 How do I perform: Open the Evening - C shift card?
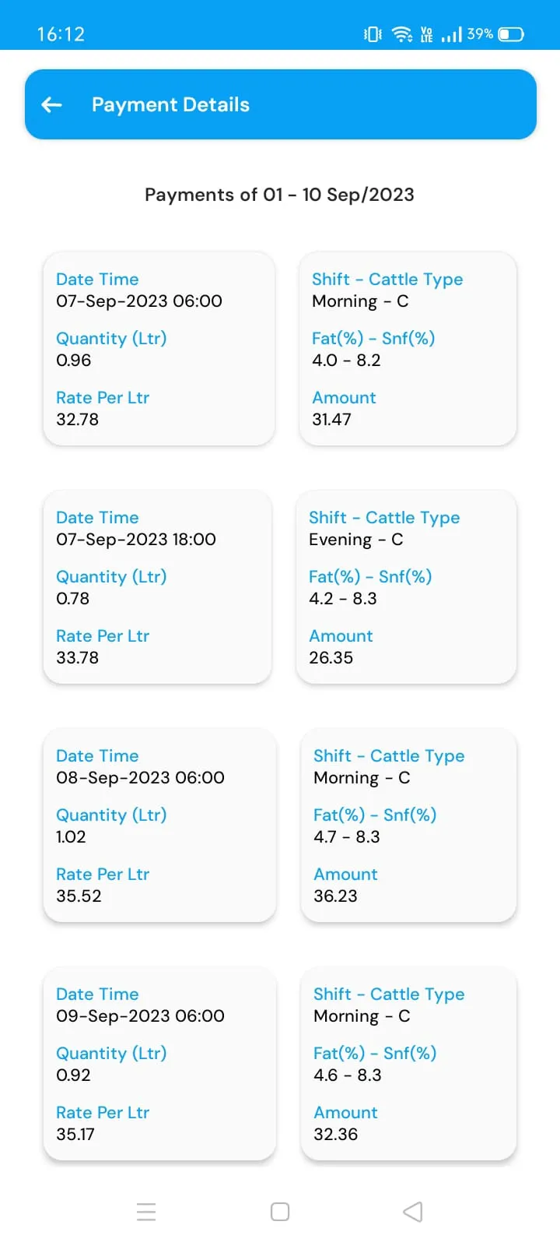(x=406, y=587)
